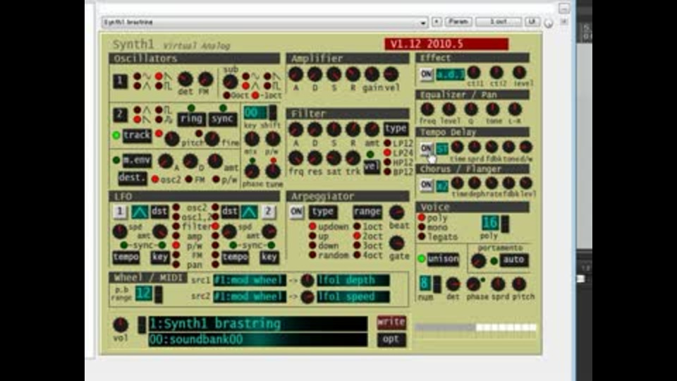Open src2 mod wheel source dropdown
This screenshot has width=677, height=381.
pos(250,296)
